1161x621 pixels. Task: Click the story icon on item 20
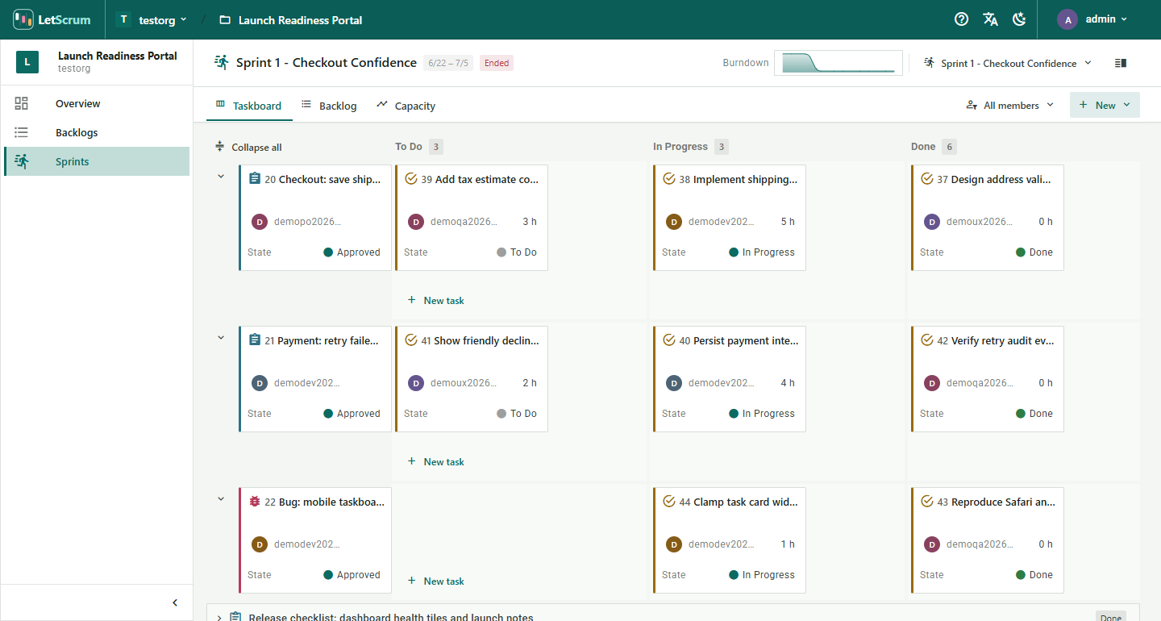click(255, 179)
